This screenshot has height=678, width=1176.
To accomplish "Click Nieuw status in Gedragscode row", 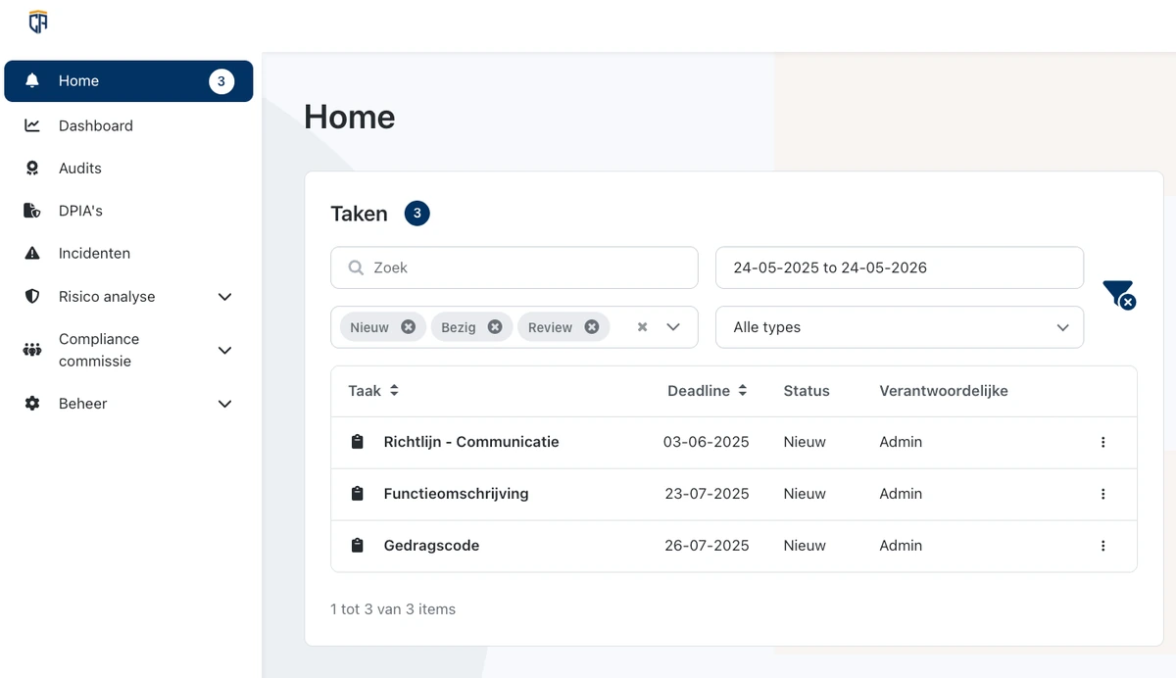I will (x=805, y=546).
